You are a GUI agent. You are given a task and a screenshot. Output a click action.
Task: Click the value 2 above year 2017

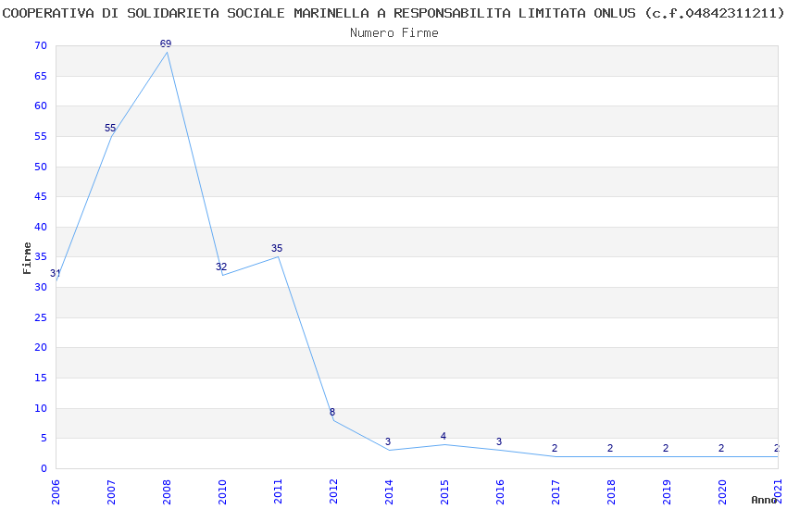point(555,448)
